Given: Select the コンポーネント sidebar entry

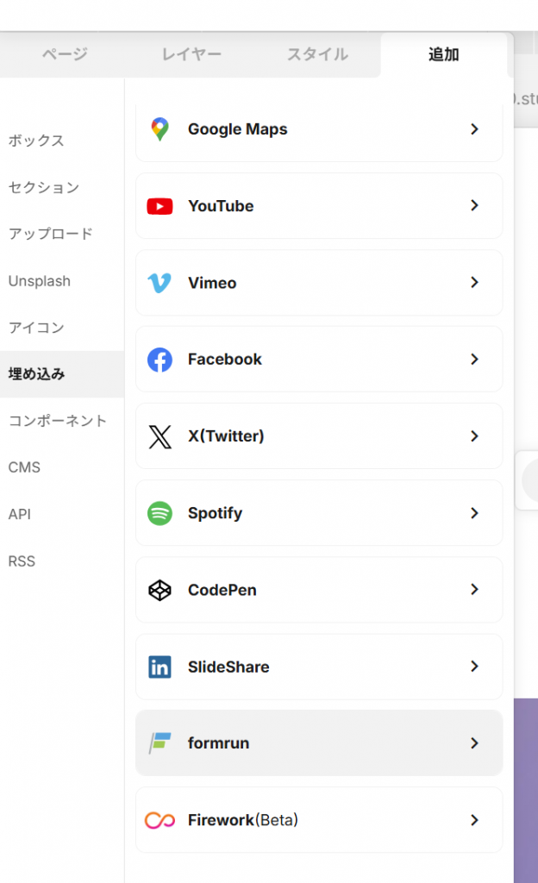Looking at the screenshot, I should 56,420.
